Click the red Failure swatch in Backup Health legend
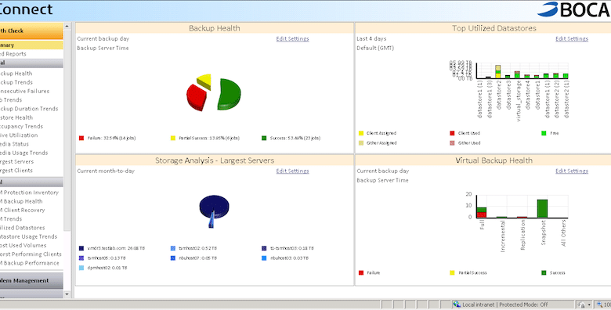This screenshot has width=611, height=310. [81, 139]
